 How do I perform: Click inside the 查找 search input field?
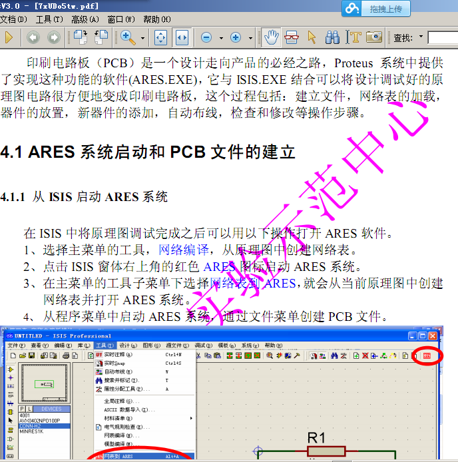click(443, 38)
